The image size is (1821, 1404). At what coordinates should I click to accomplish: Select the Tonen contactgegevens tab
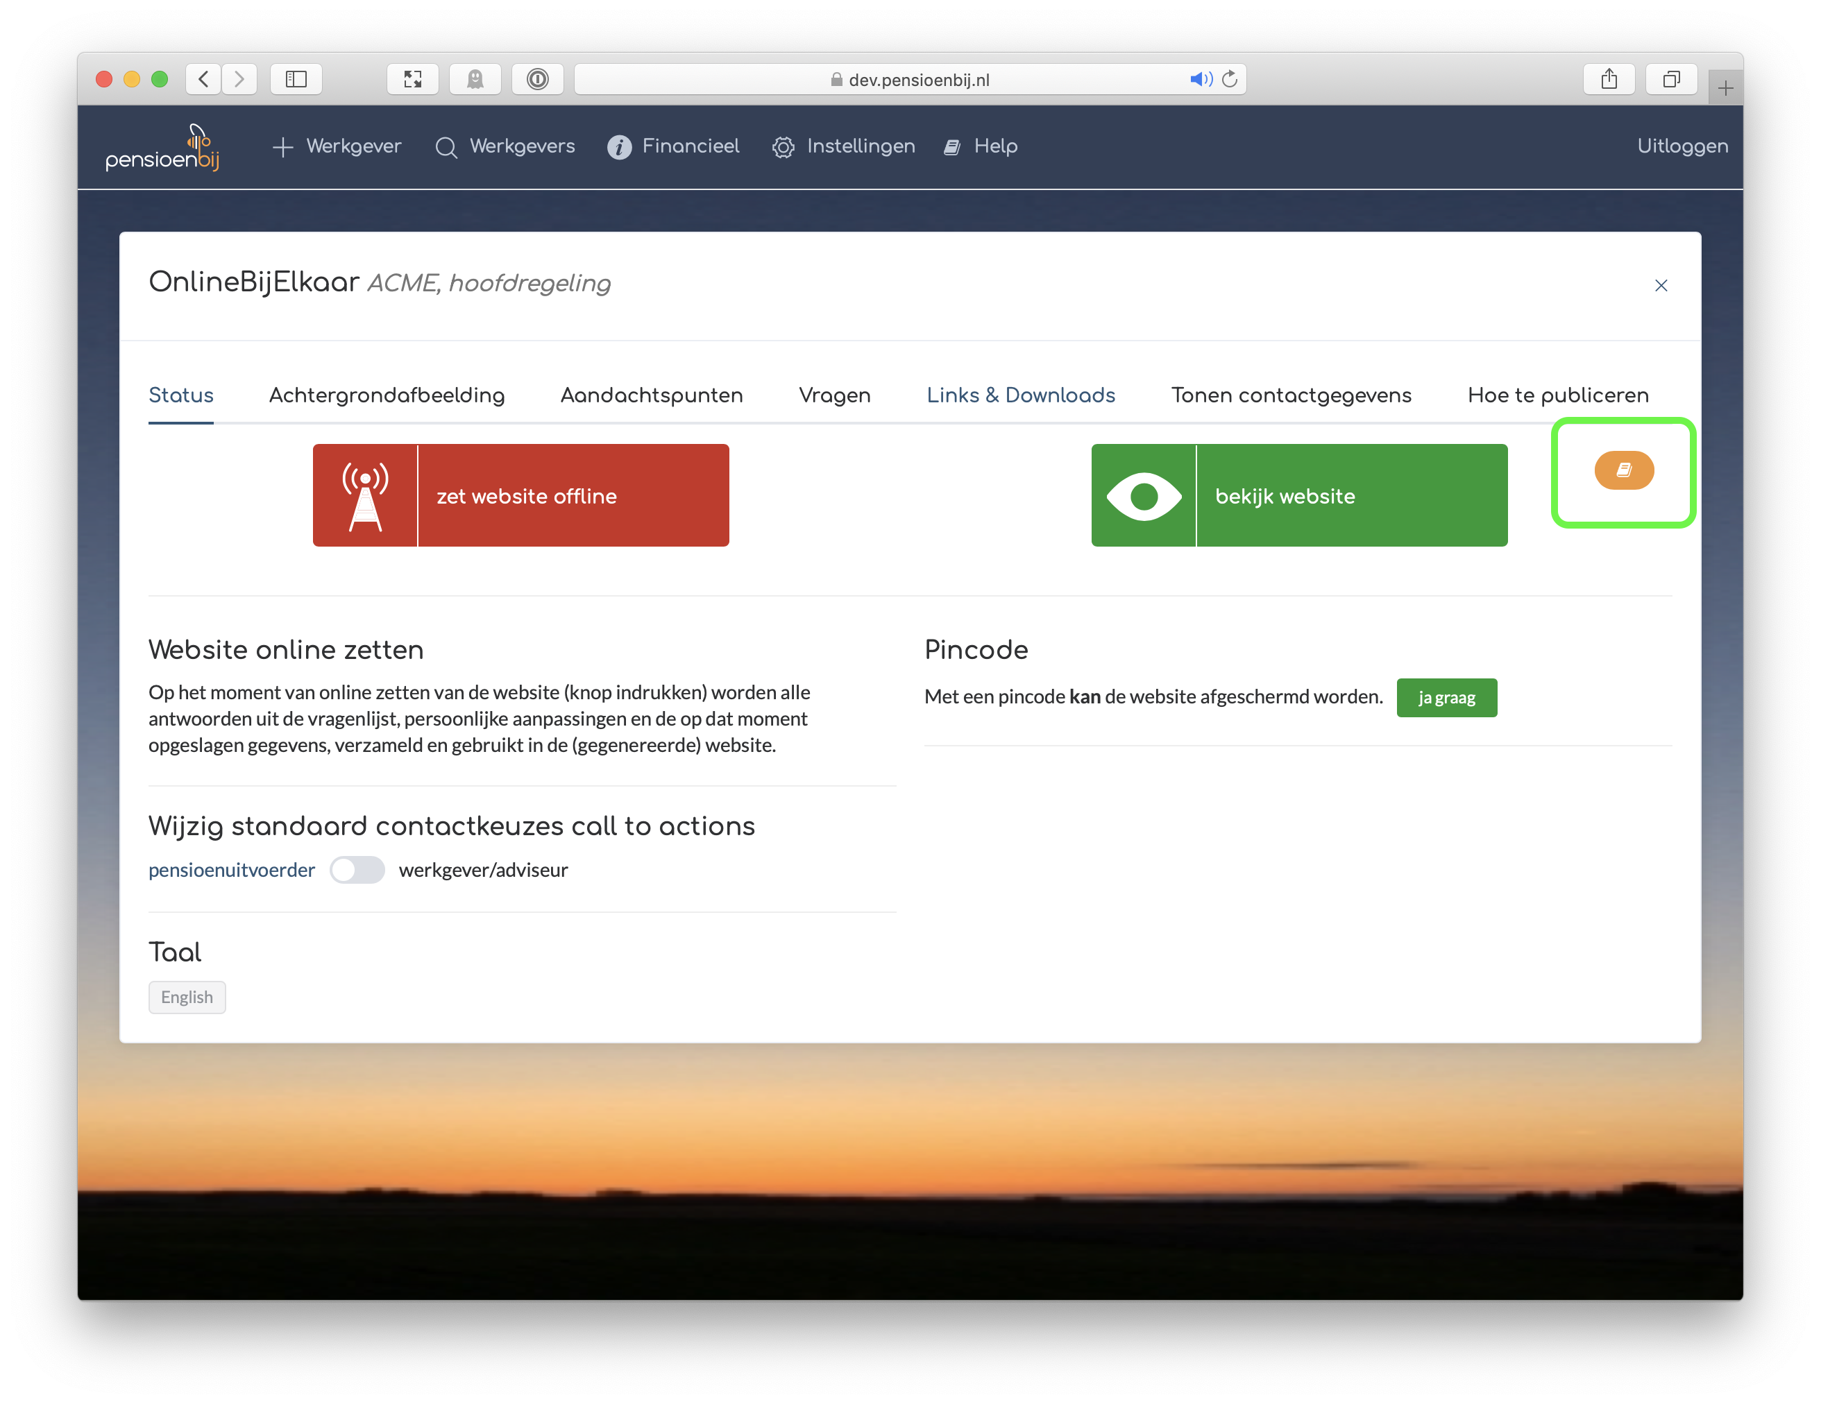(x=1291, y=395)
